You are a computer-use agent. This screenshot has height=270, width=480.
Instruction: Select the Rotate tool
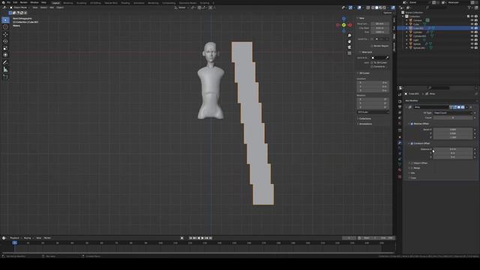click(5, 41)
